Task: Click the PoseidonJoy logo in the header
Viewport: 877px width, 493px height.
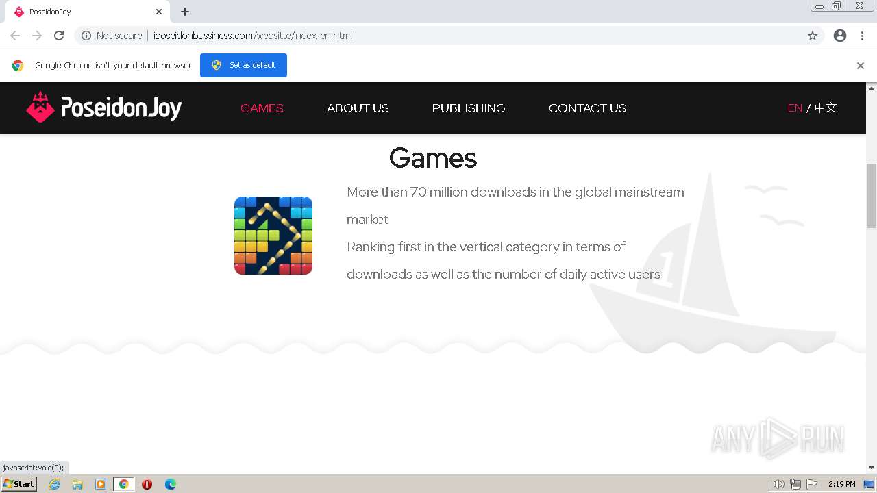Action: pos(103,108)
